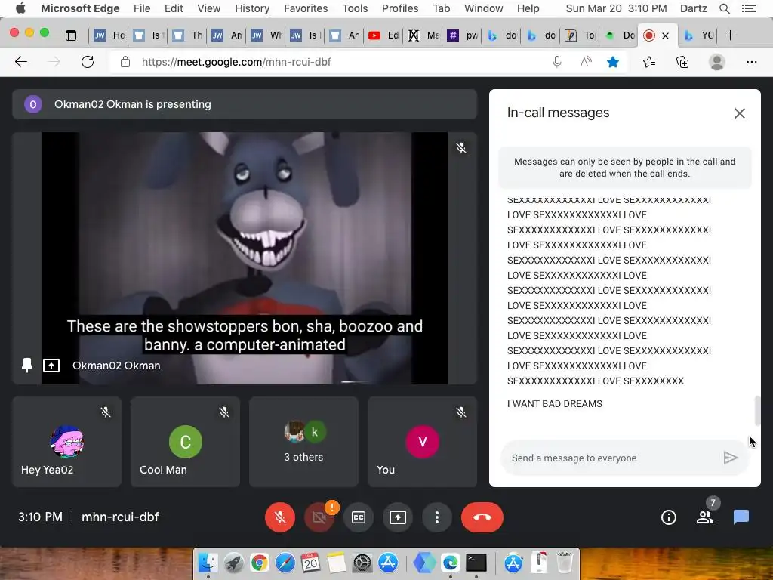The image size is (773, 580).
Task: View site information lock icon
Action: (125, 62)
